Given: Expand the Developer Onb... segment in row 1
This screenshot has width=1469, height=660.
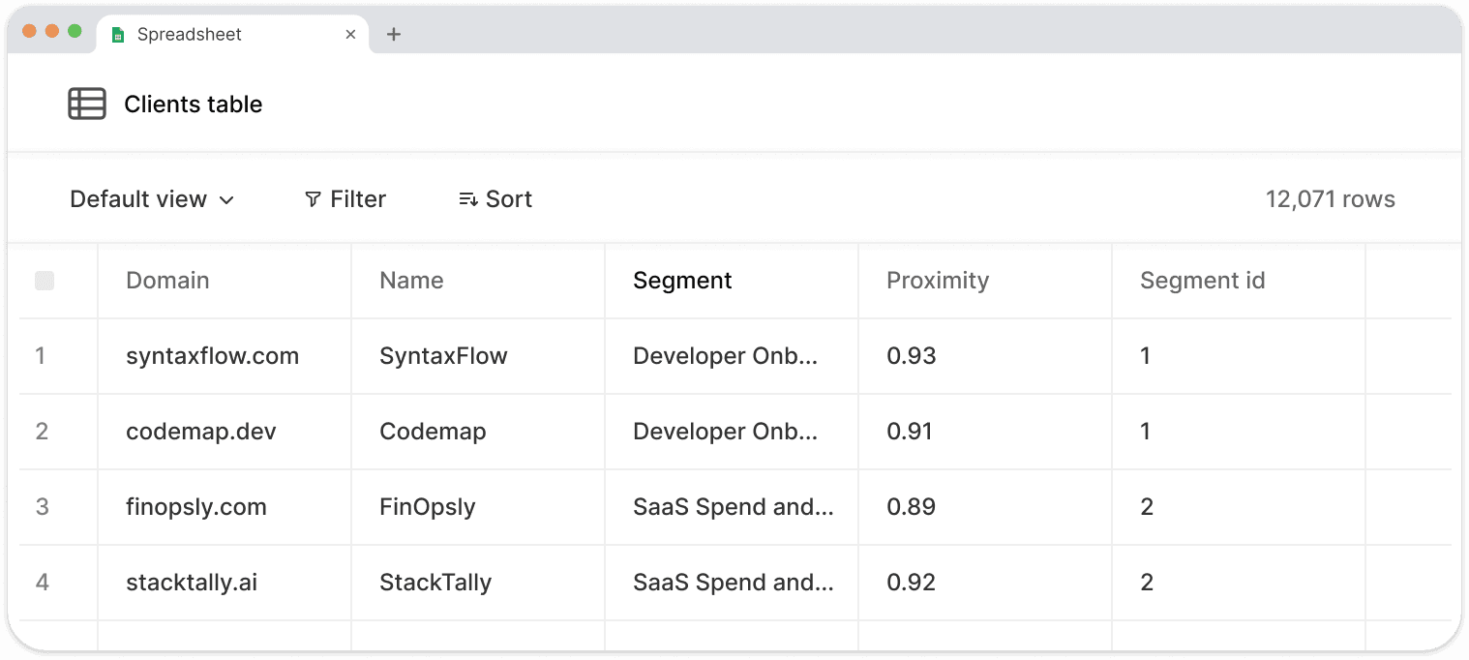Looking at the screenshot, I should pyautogui.click(x=725, y=355).
